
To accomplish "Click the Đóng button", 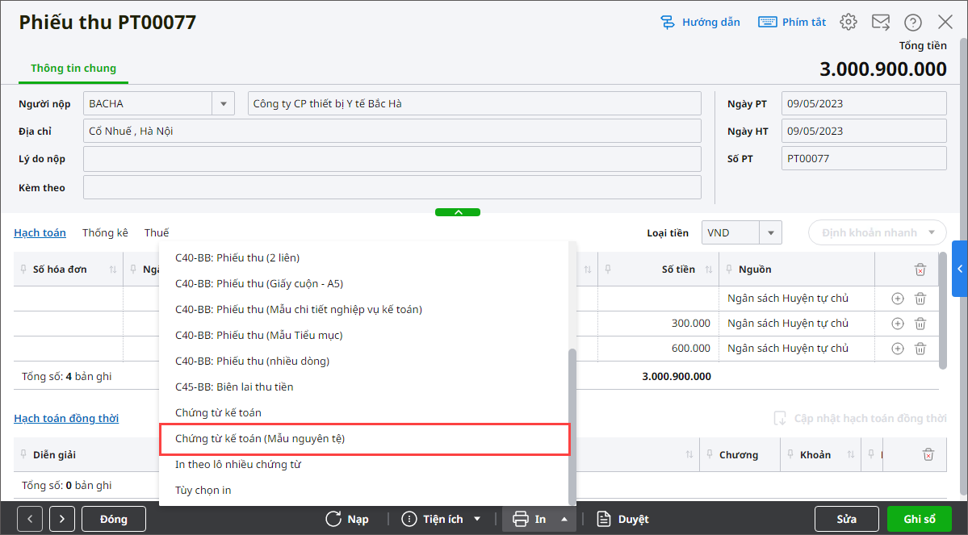I will (x=114, y=519).
